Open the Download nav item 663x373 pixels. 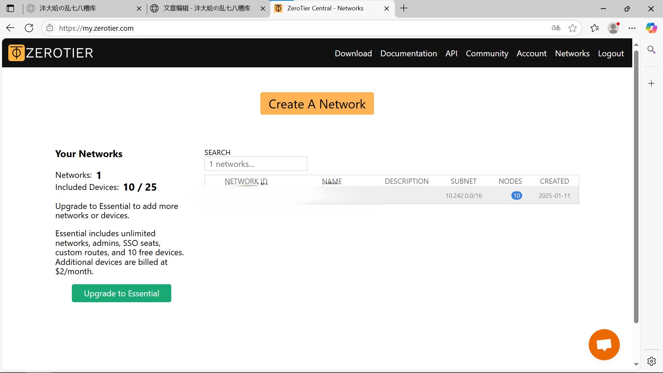pyautogui.click(x=353, y=54)
